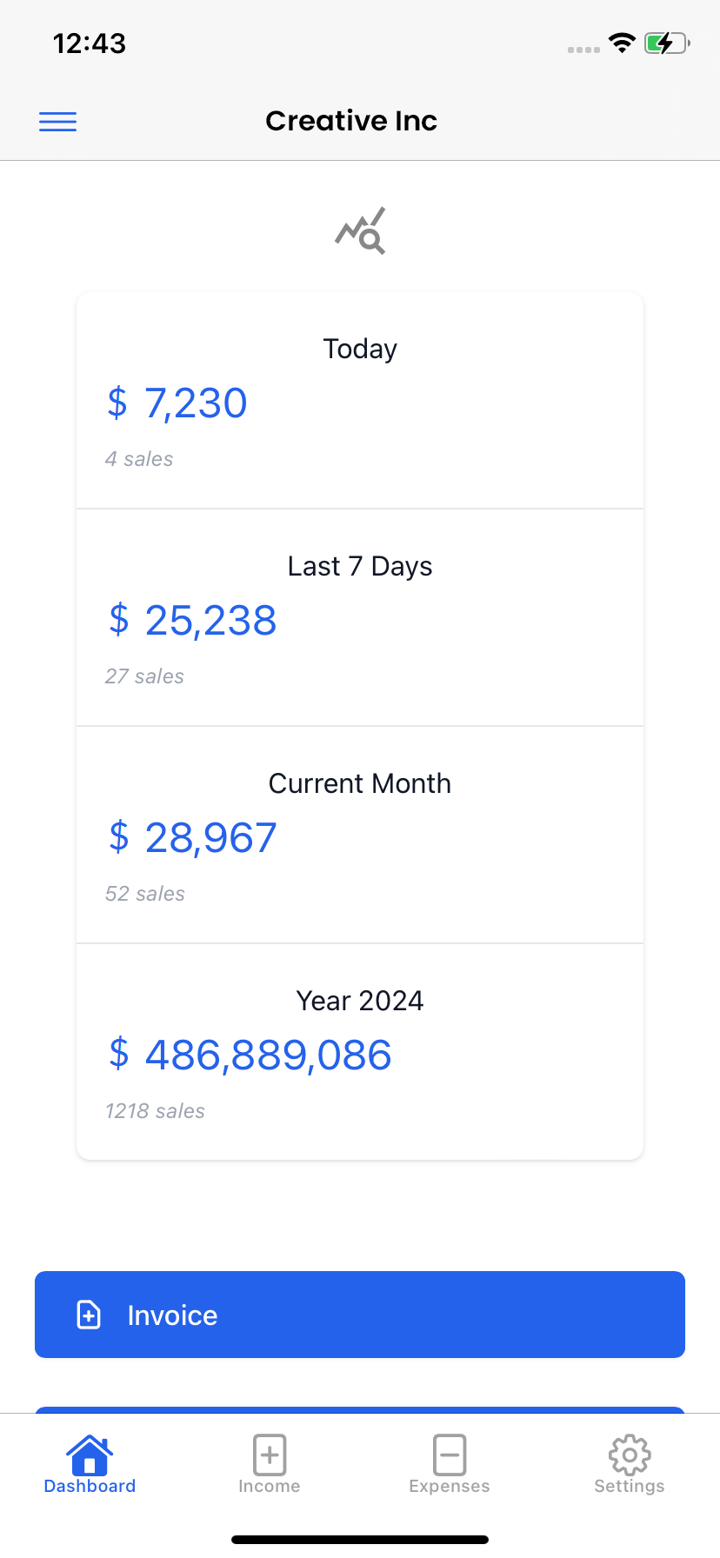This screenshot has width=720, height=1558.
Task: Tap the Wi-Fi status icon
Action: (622, 43)
